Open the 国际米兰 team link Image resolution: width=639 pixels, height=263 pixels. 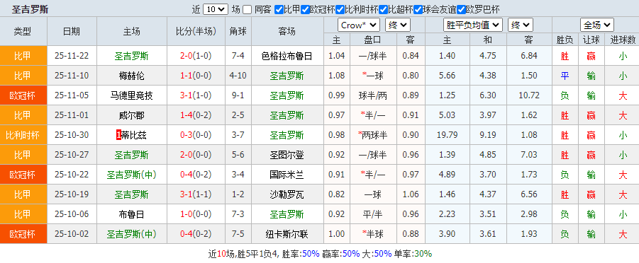pos(287,175)
